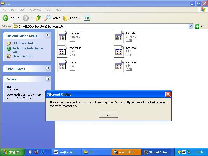Select the lmhosts file icon

[x=119, y=37]
